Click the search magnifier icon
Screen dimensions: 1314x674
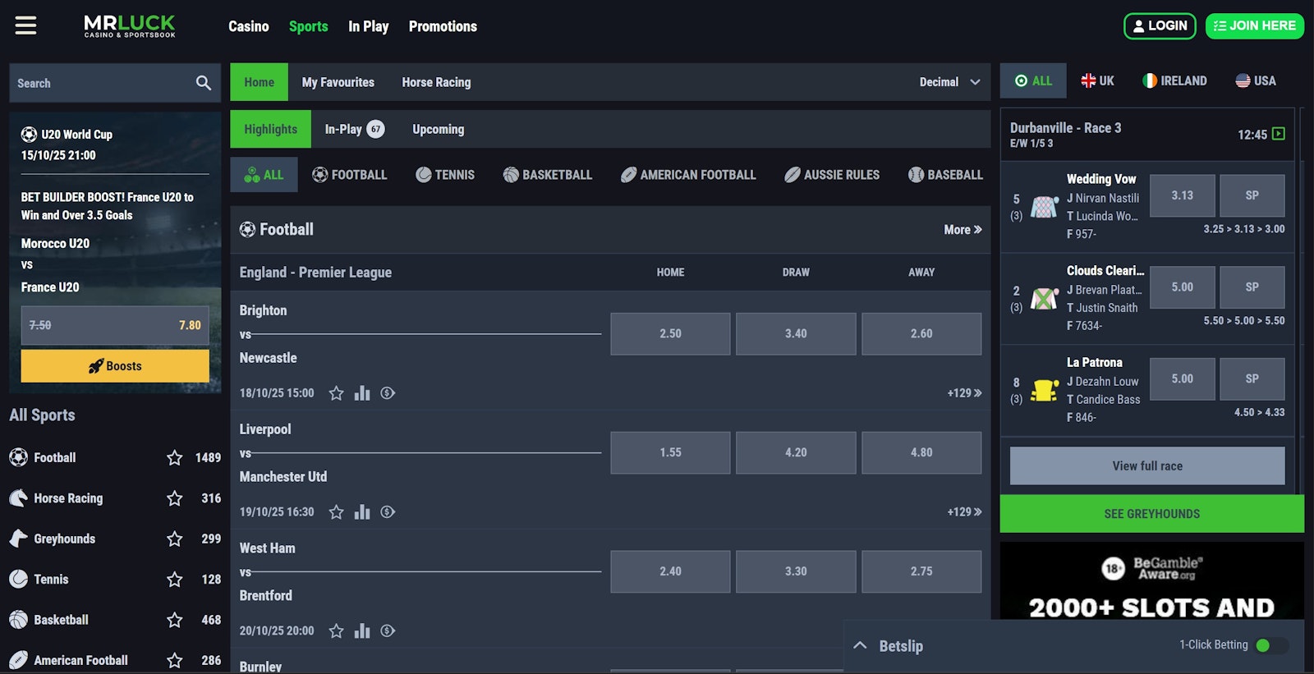click(203, 83)
